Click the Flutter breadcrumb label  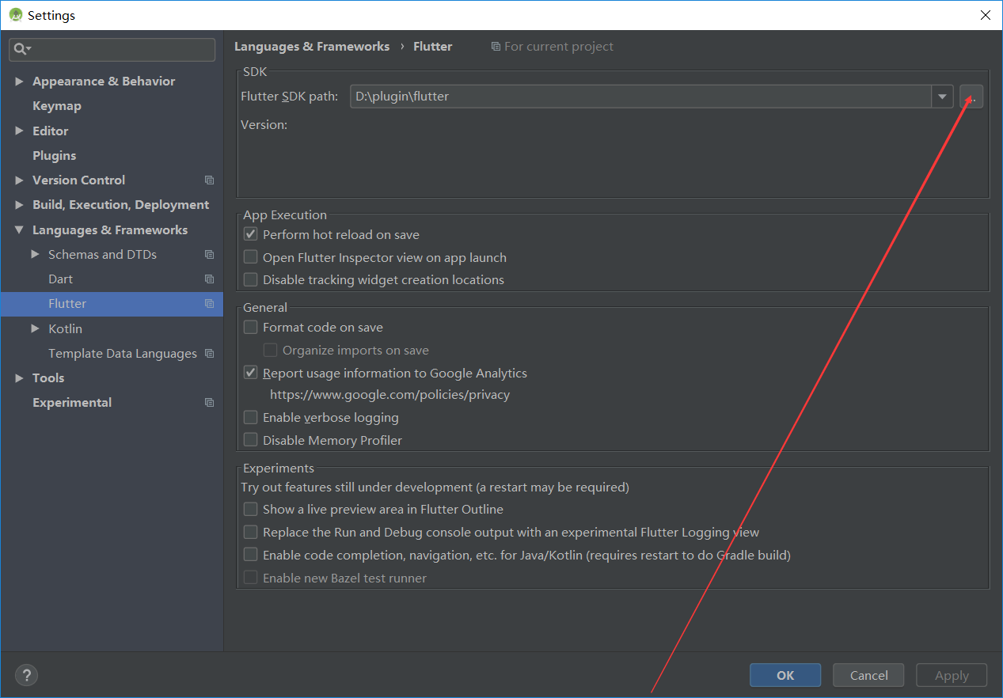[x=433, y=47]
